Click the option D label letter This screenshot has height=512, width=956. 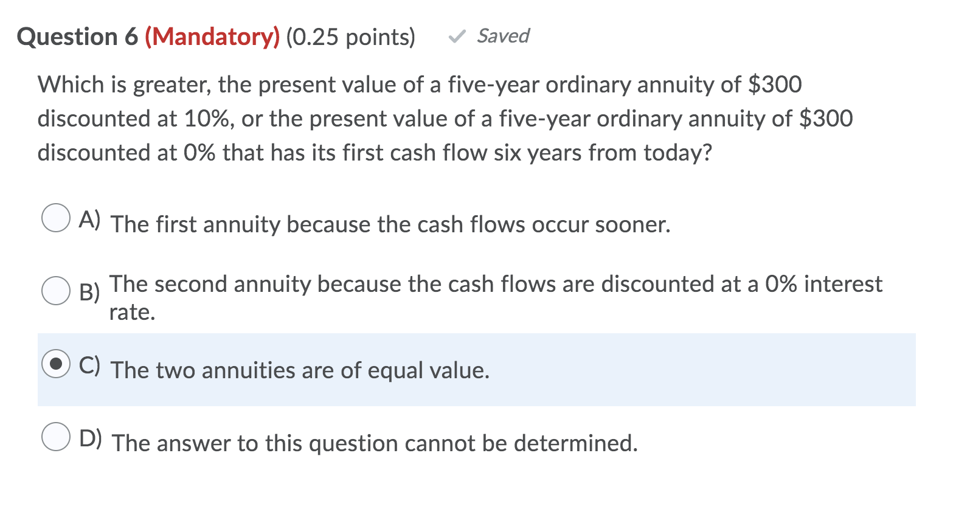[91, 438]
